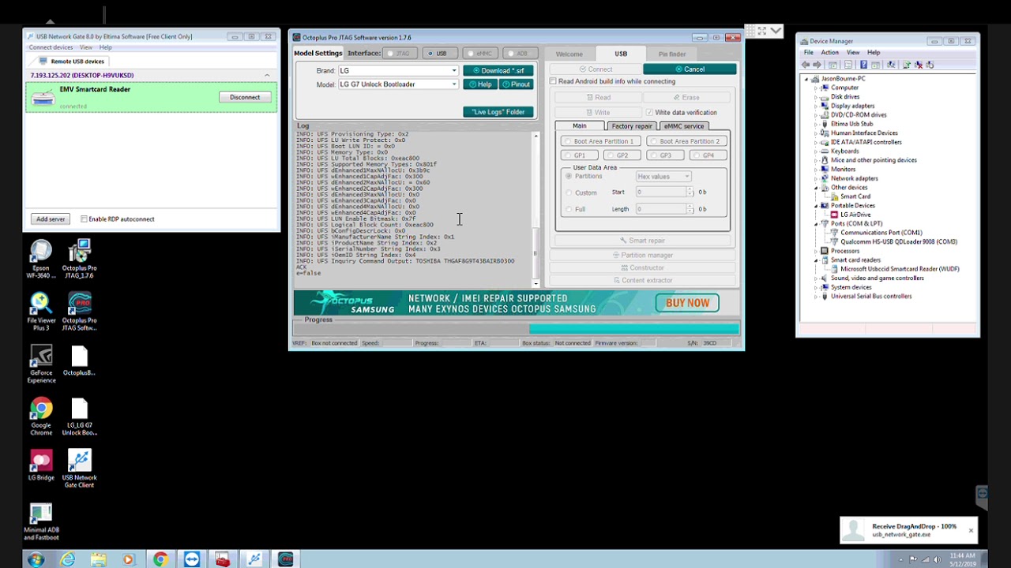Open "Live Logs" Folder button

click(x=498, y=112)
